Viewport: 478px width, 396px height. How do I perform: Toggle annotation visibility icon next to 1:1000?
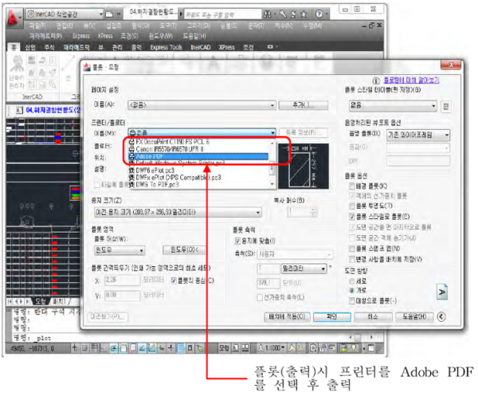[x=292, y=348]
